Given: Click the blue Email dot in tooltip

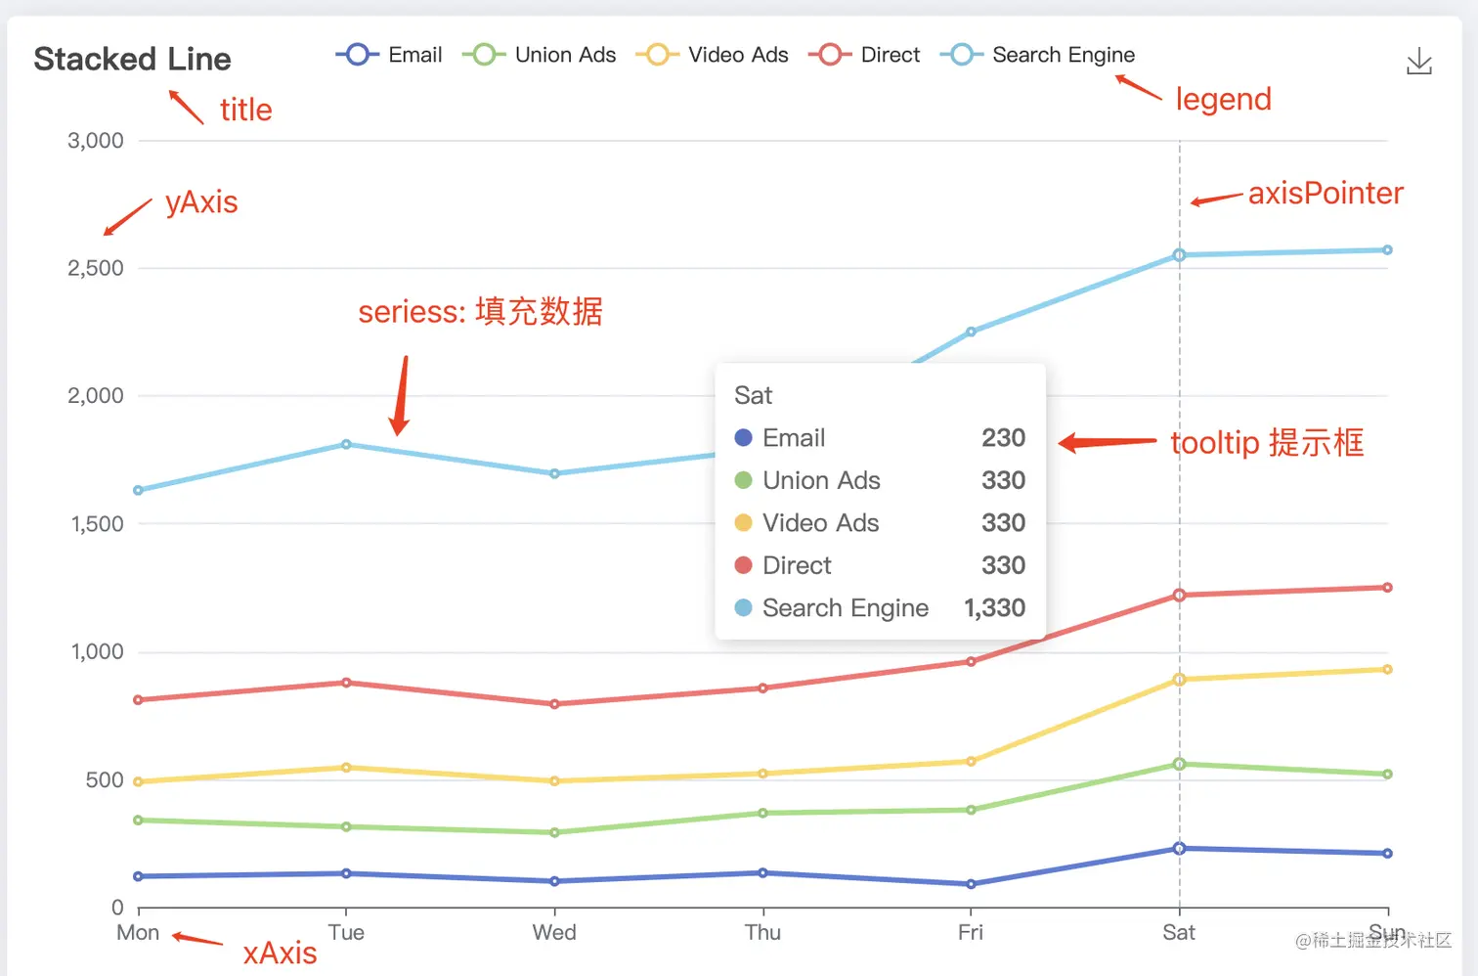Looking at the screenshot, I should click(743, 438).
